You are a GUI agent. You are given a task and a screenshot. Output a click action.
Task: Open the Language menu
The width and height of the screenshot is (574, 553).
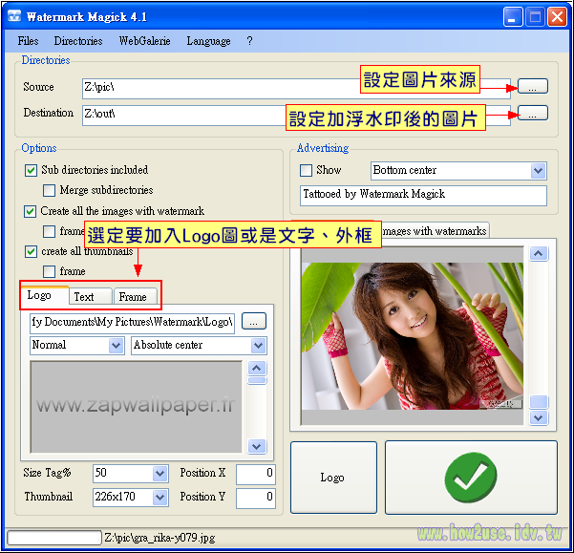(208, 41)
